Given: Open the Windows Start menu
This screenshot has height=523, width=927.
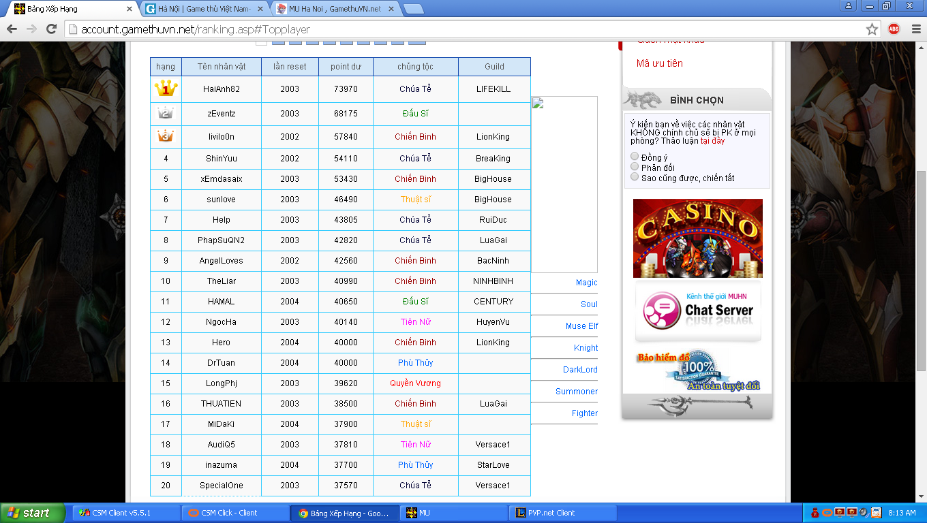Looking at the screenshot, I should [x=33, y=513].
